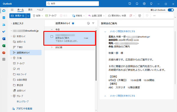Select the RSS フィード folder
Viewport: 177px width, 112px height.
click(x=26, y=74)
